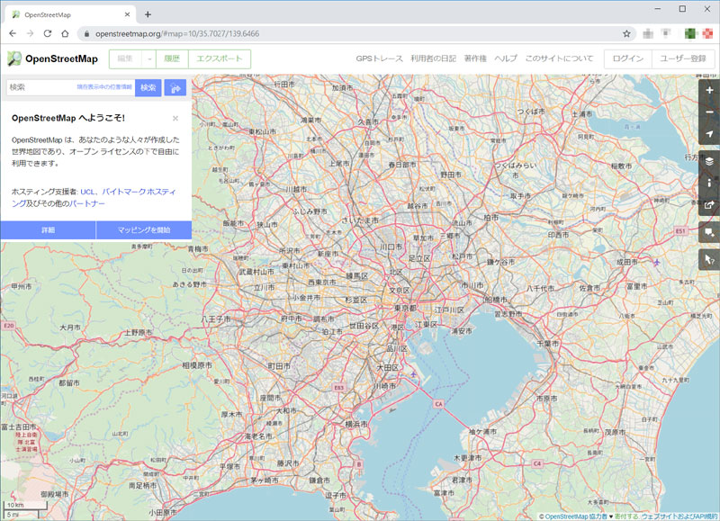The image size is (720, 521).
Task: Click the 八王子市 label on the map
Action: (x=216, y=319)
